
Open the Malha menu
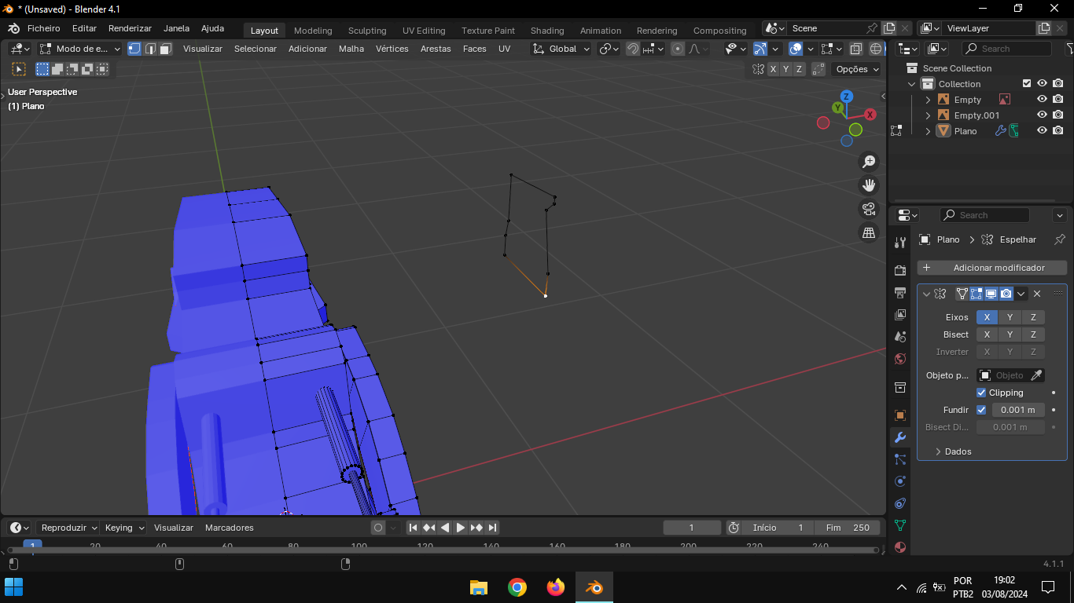tap(351, 49)
